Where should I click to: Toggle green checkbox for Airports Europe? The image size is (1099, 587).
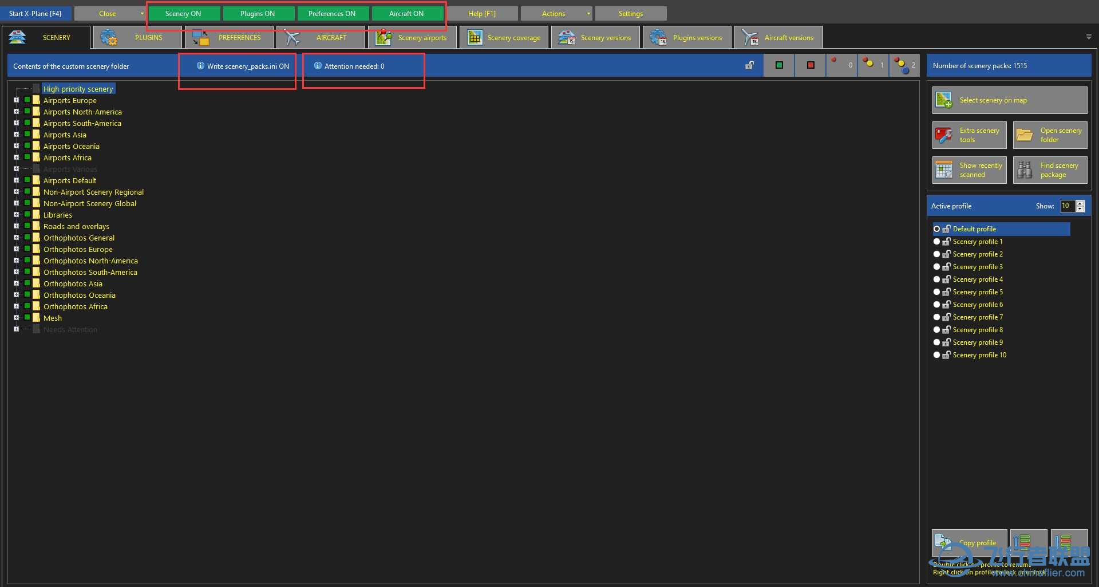[x=27, y=100]
